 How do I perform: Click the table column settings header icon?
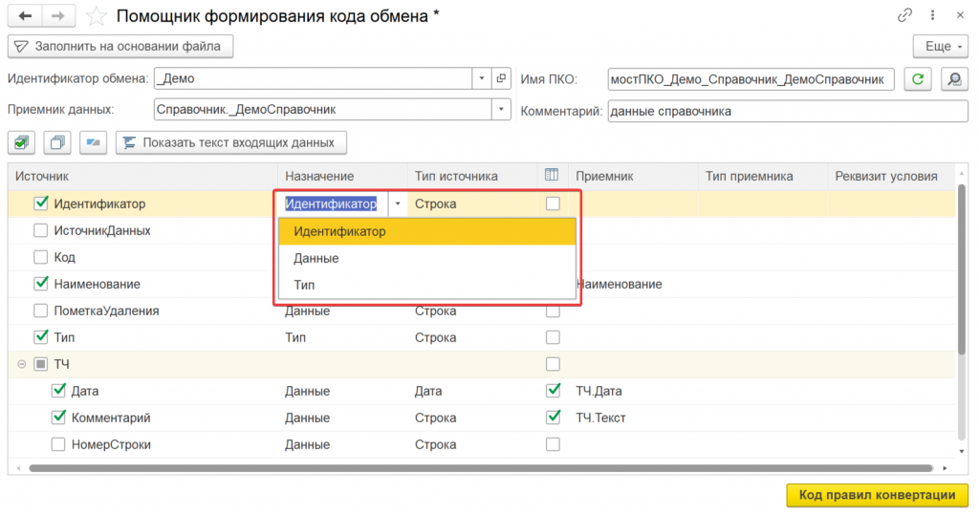pos(552,175)
